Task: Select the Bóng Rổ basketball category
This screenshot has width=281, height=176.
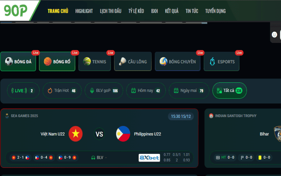Action: click(57, 62)
